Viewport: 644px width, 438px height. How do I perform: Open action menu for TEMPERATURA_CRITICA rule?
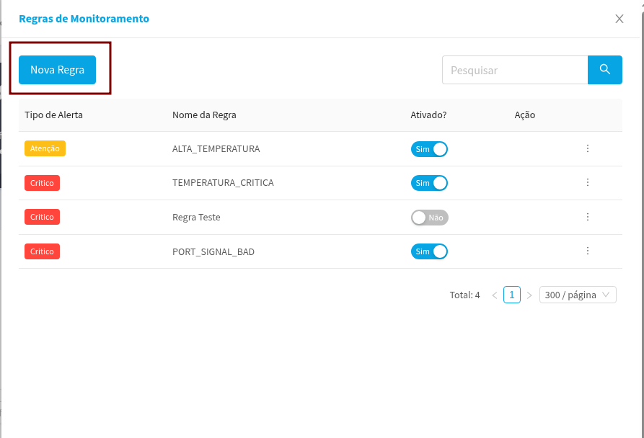coord(587,183)
